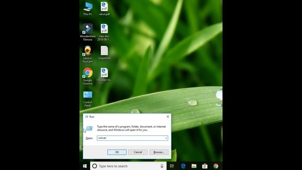Screen dimensions: 302x170
Task: Open Task View on taskbar
Action: click(x=172, y=166)
